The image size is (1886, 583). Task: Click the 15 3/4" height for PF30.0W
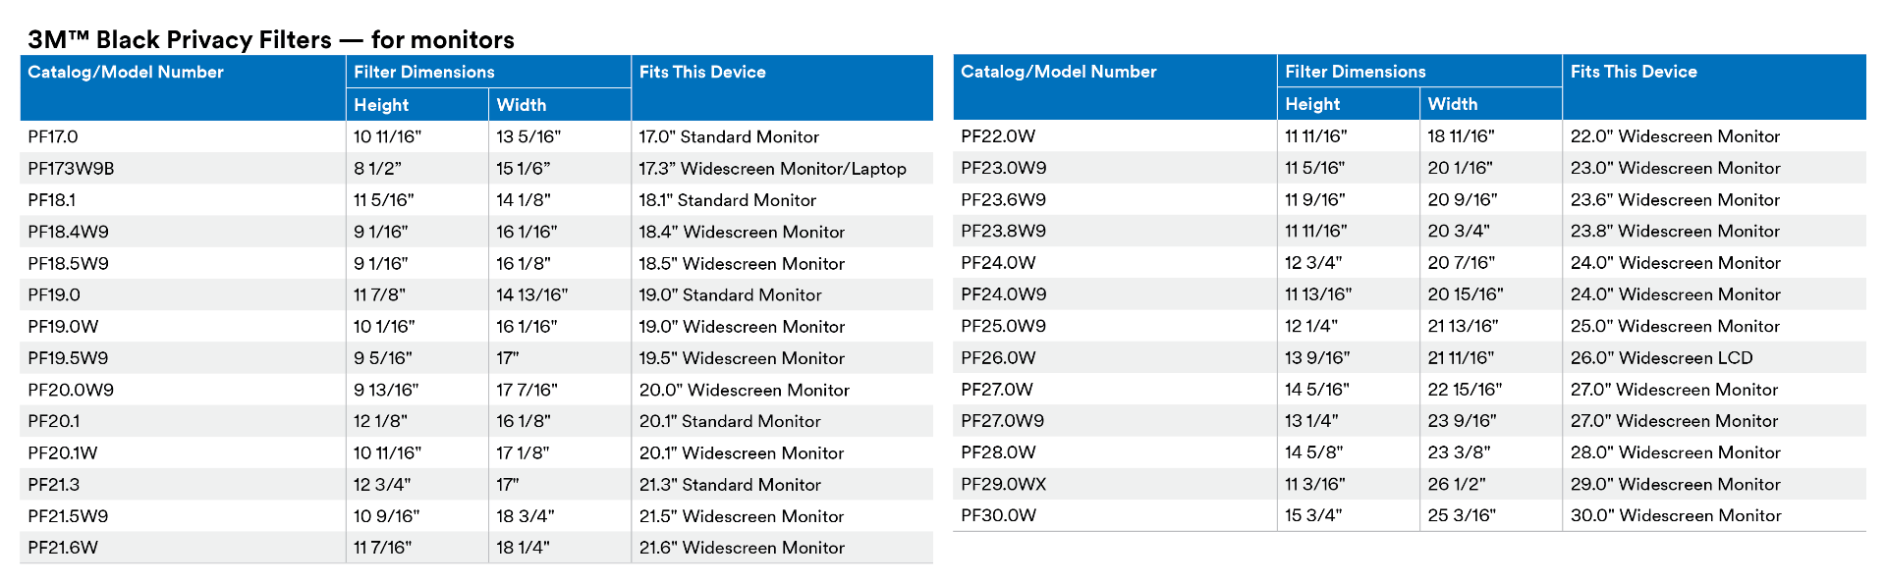click(1313, 515)
